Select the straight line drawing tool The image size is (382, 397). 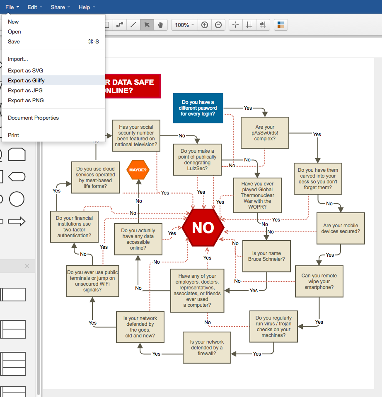(133, 25)
